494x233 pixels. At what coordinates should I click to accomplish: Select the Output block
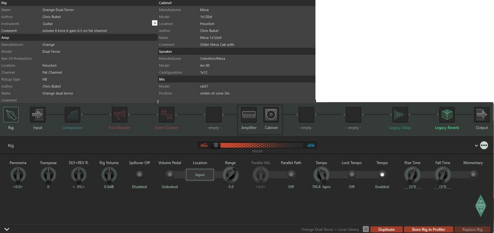click(482, 114)
